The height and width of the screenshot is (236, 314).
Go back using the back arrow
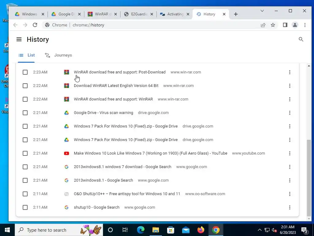(15, 25)
